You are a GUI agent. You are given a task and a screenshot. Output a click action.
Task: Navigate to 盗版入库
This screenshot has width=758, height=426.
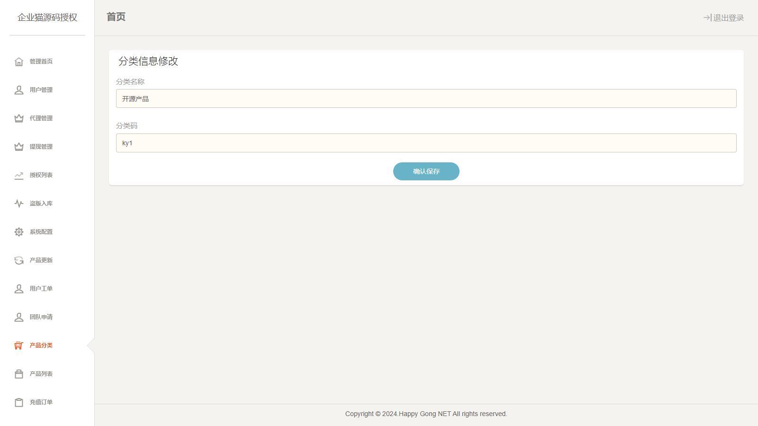pos(41,204)
